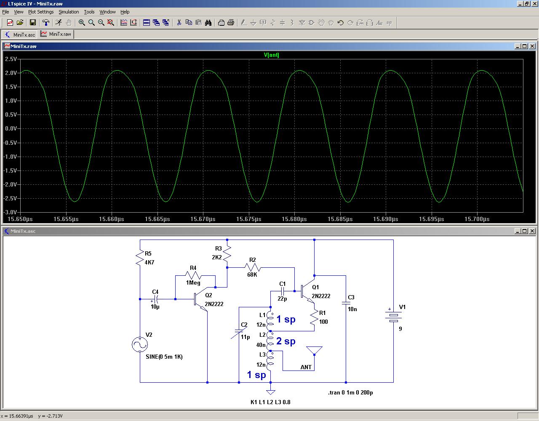Click the Zoom Full Extents icon
This screenshot has width=539, height=421.
point(111,23)
